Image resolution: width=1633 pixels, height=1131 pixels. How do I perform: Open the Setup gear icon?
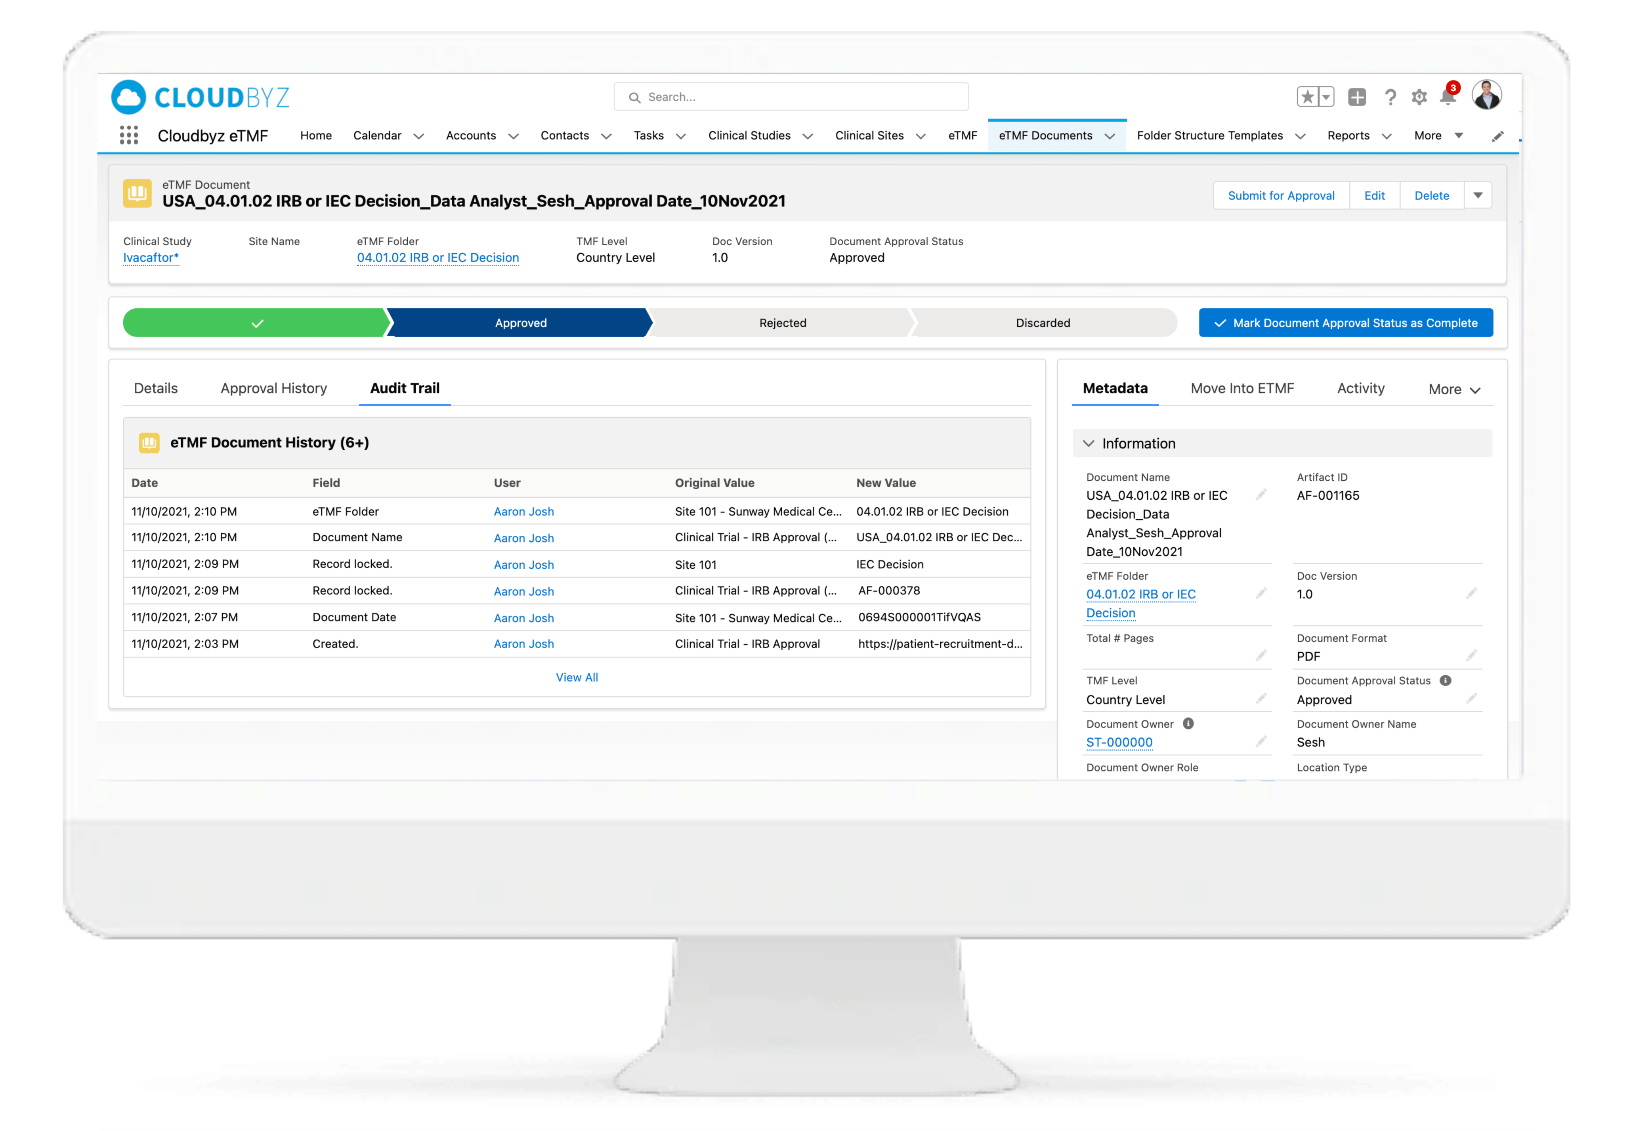pyautogui.click(x=1418, y=97)
